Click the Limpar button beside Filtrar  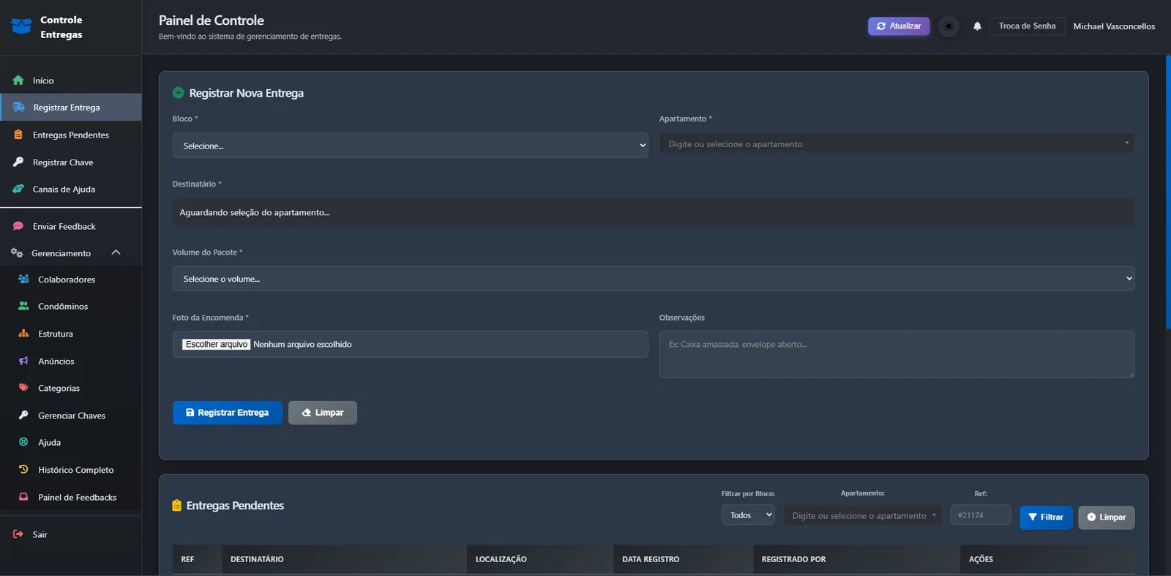tap(1107, 517)
